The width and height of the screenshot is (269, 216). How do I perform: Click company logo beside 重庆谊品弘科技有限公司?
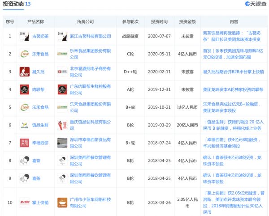62,125
